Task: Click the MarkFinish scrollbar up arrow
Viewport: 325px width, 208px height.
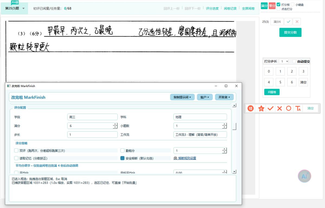Action: 235,105
